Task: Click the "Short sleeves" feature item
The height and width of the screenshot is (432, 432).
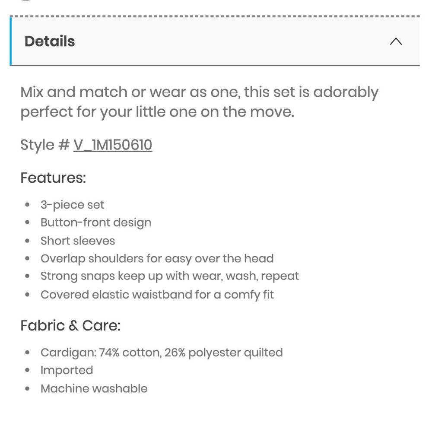Action: [x=78, y=241]
